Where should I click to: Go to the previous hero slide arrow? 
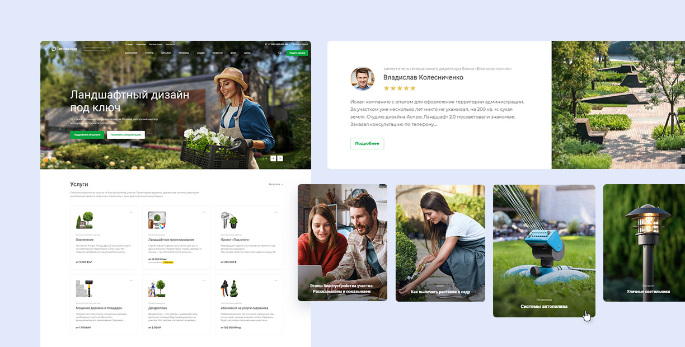[x=273, y=158]
